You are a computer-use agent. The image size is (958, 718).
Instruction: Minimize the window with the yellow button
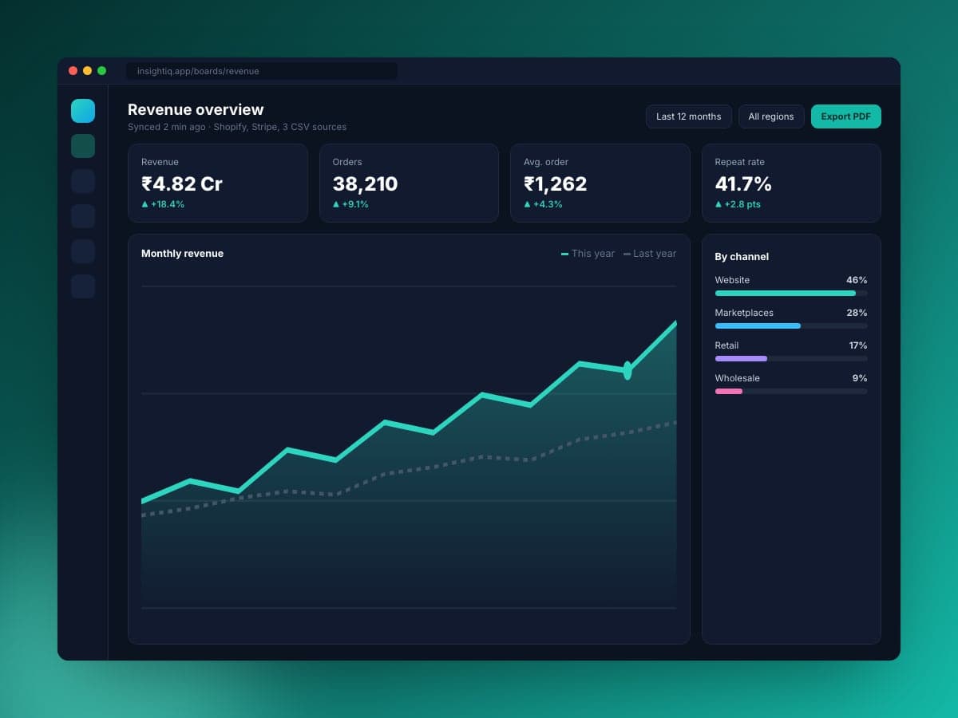[x=88, y=71]
